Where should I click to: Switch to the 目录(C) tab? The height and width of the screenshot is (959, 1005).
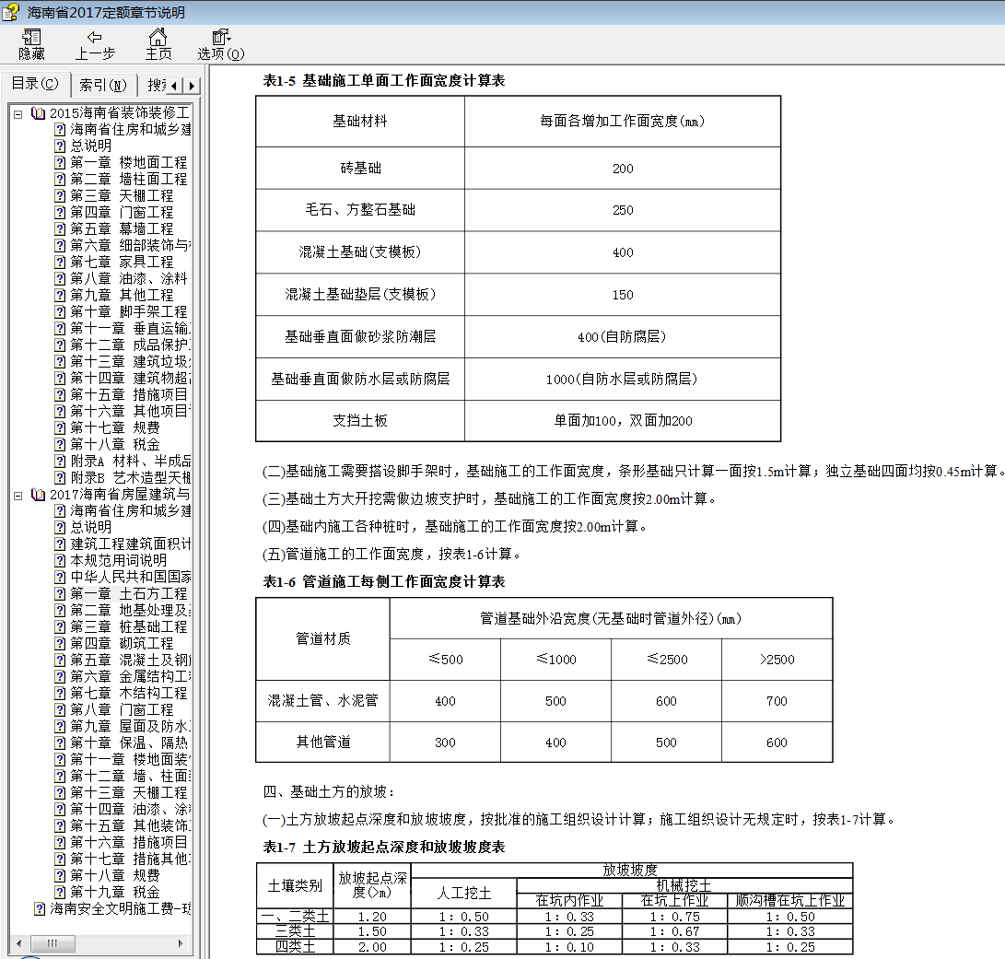(35, 83)
